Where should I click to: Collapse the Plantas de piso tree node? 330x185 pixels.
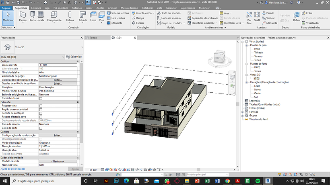[x=246, y=45]
